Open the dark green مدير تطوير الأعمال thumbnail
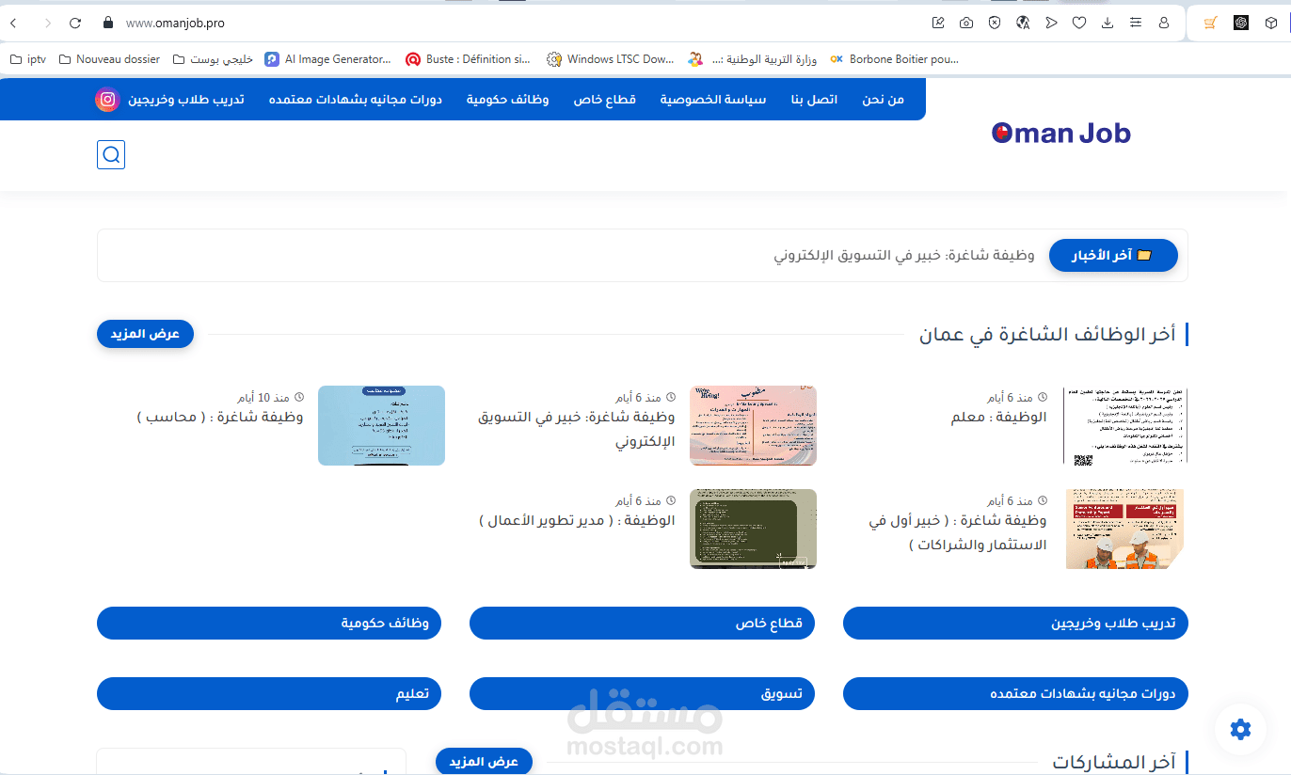 pyautogui.click(x=753, y=529)
